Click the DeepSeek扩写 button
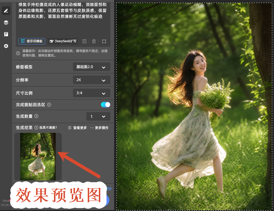Image resolution: width=274 pixels, height=211 pixels. (x=63, y=41)
